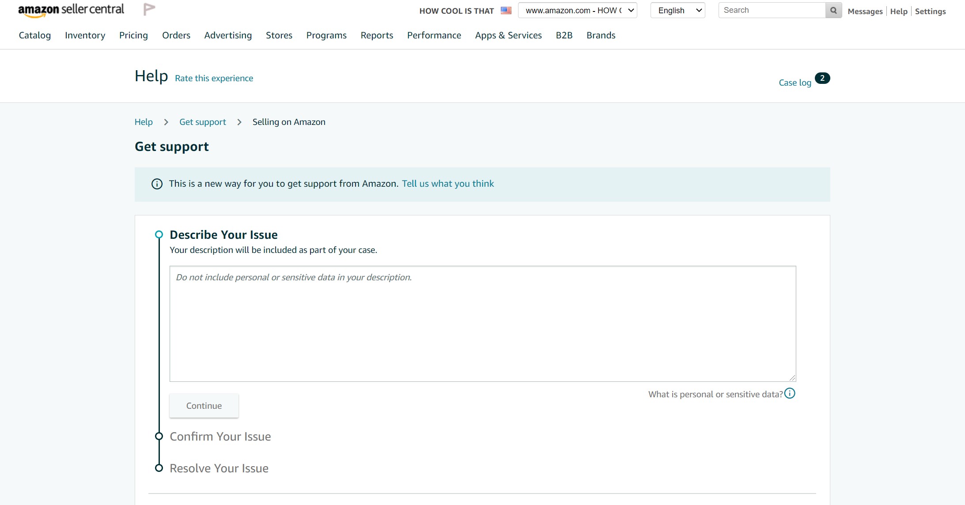Open the Inventory menu

pyautogui.click(x=85, y=35)
